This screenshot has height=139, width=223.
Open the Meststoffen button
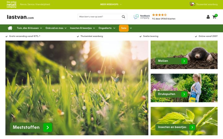tap(31, 128)
